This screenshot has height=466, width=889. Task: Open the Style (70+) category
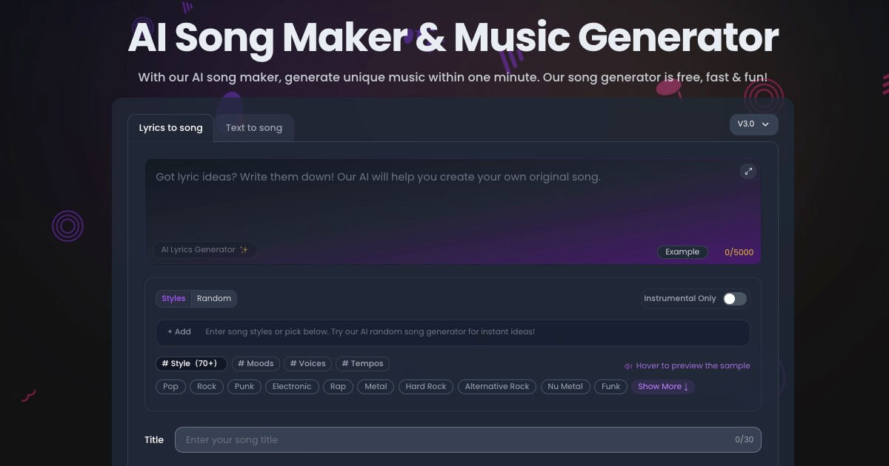tap(191, 363)
